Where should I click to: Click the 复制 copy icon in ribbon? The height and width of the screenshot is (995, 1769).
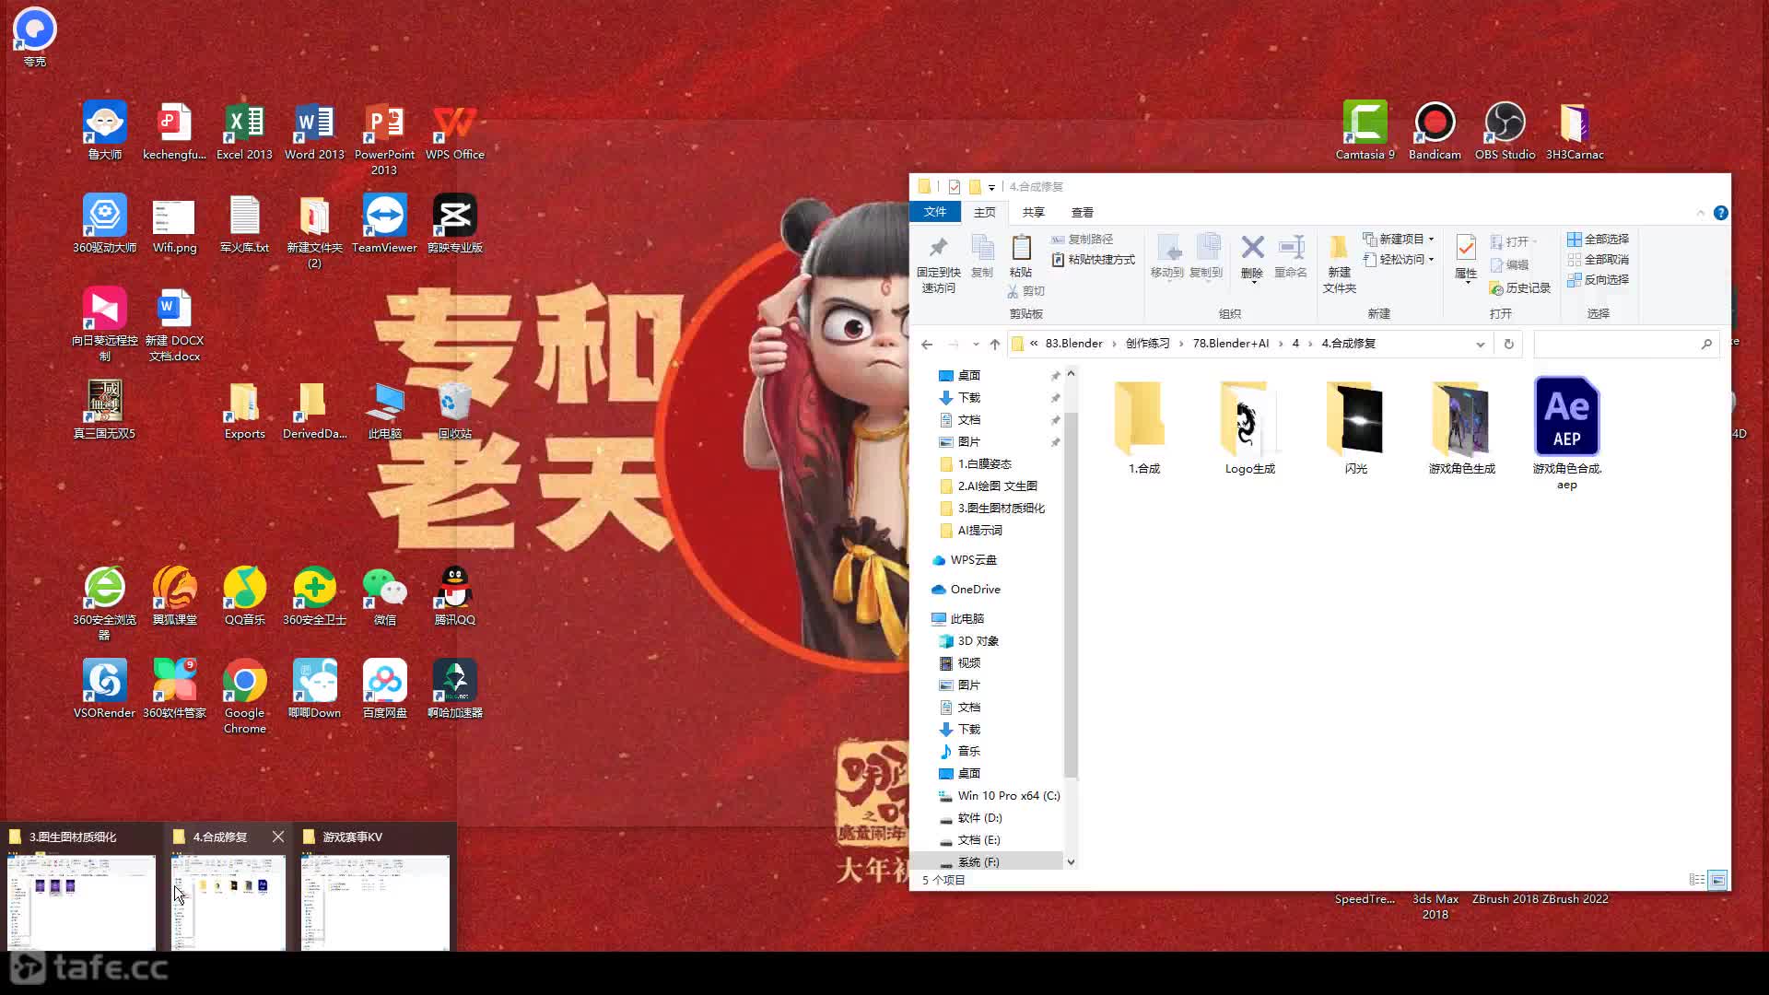coord(982,256)
